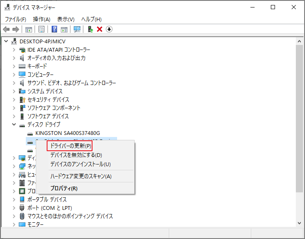Expand the システム デバイス node
Viewport: 305px width, 239px height.
tap(14, 91)
